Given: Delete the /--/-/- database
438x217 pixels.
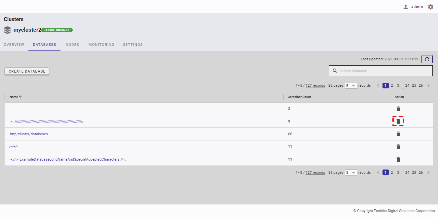Looking at the screenshot, I should tap(398, 147).
